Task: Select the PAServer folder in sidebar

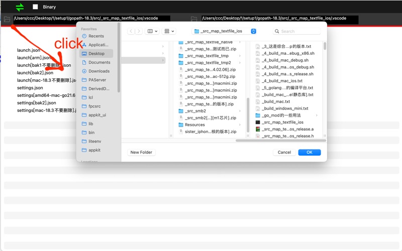Action: 97,80
